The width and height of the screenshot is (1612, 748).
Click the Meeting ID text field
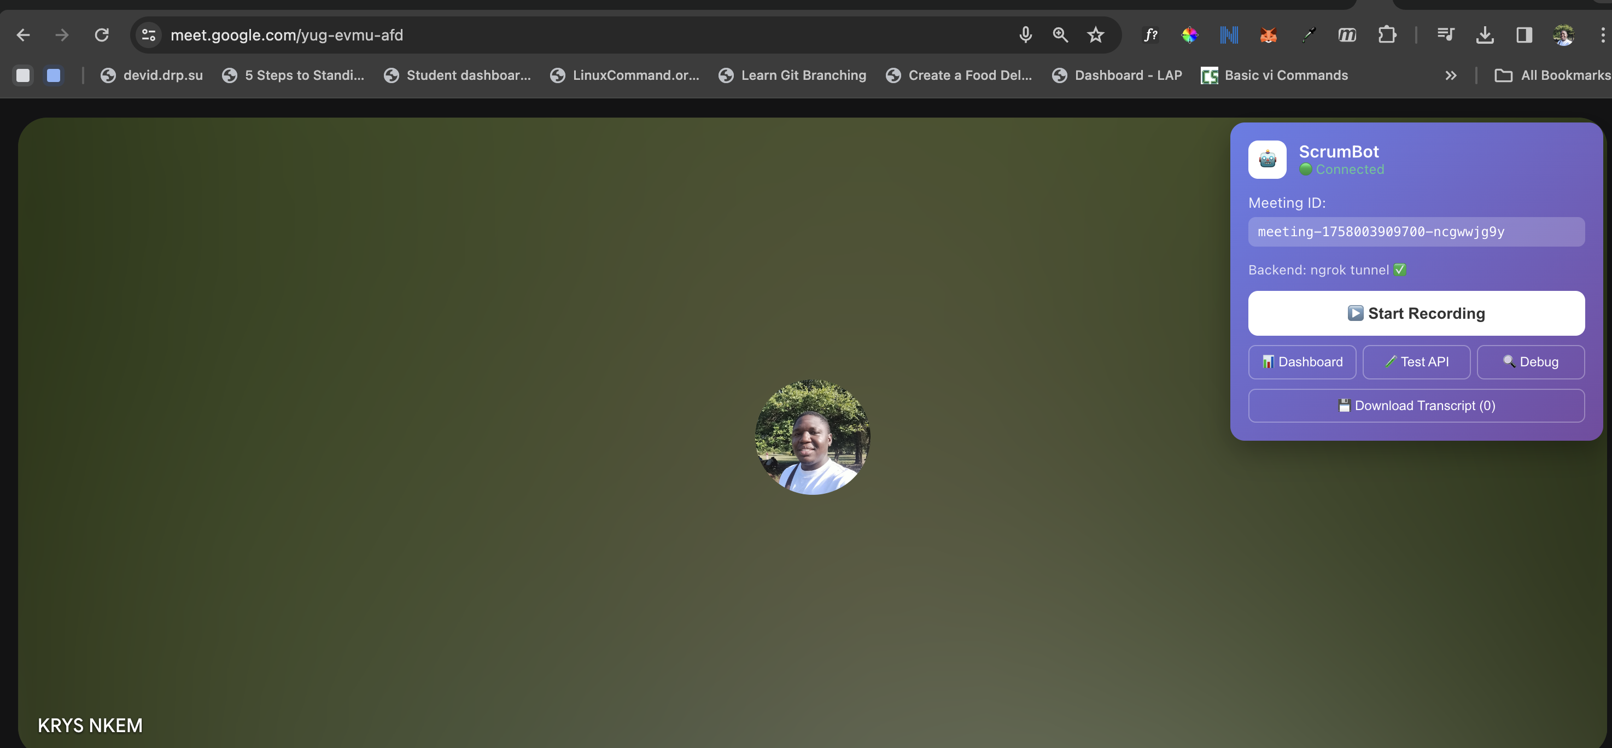(x=1416, y=232)
